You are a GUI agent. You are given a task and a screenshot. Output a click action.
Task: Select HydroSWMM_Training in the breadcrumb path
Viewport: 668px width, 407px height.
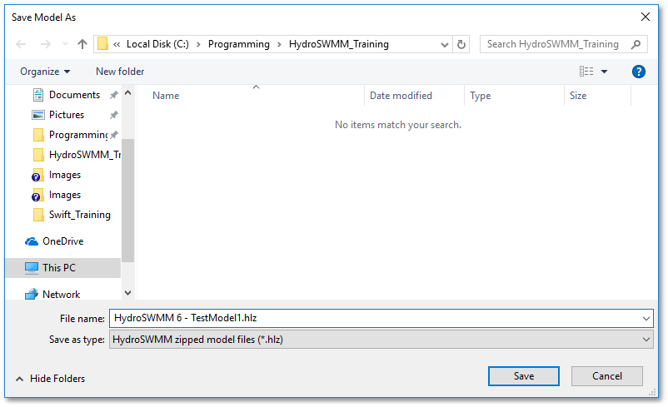[339, 44]
